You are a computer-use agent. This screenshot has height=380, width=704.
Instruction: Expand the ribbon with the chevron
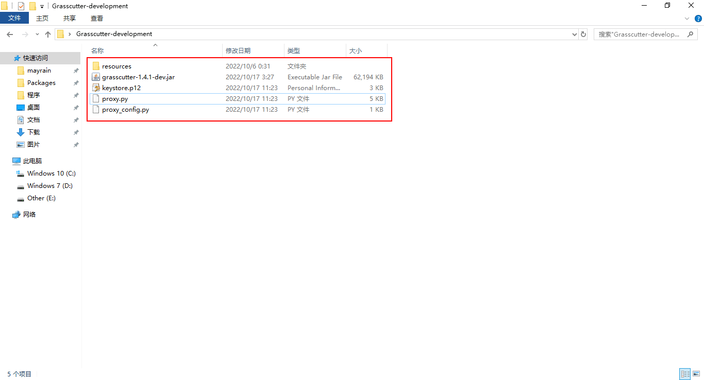[687, 19]
